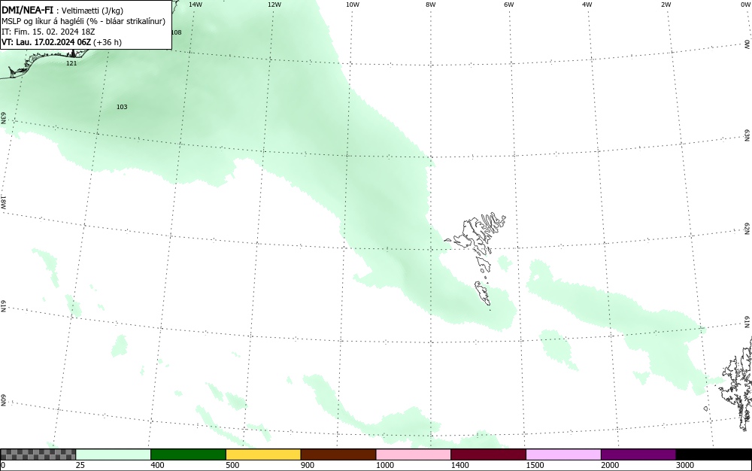Viewport: 752px width, 471px height.
Task: Click the pressure value '108' on map
Action: [177, 32]
